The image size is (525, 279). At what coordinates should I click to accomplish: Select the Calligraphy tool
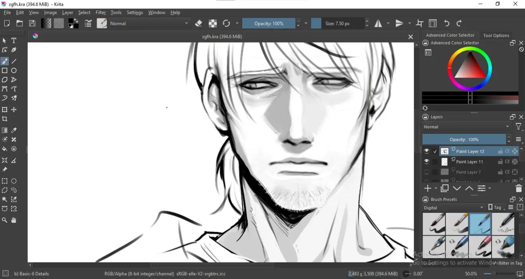pos(14,50)
